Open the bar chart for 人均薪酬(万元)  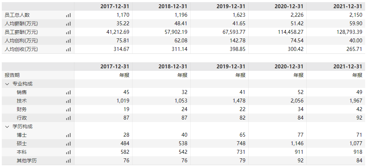click(x=68, y=23)
